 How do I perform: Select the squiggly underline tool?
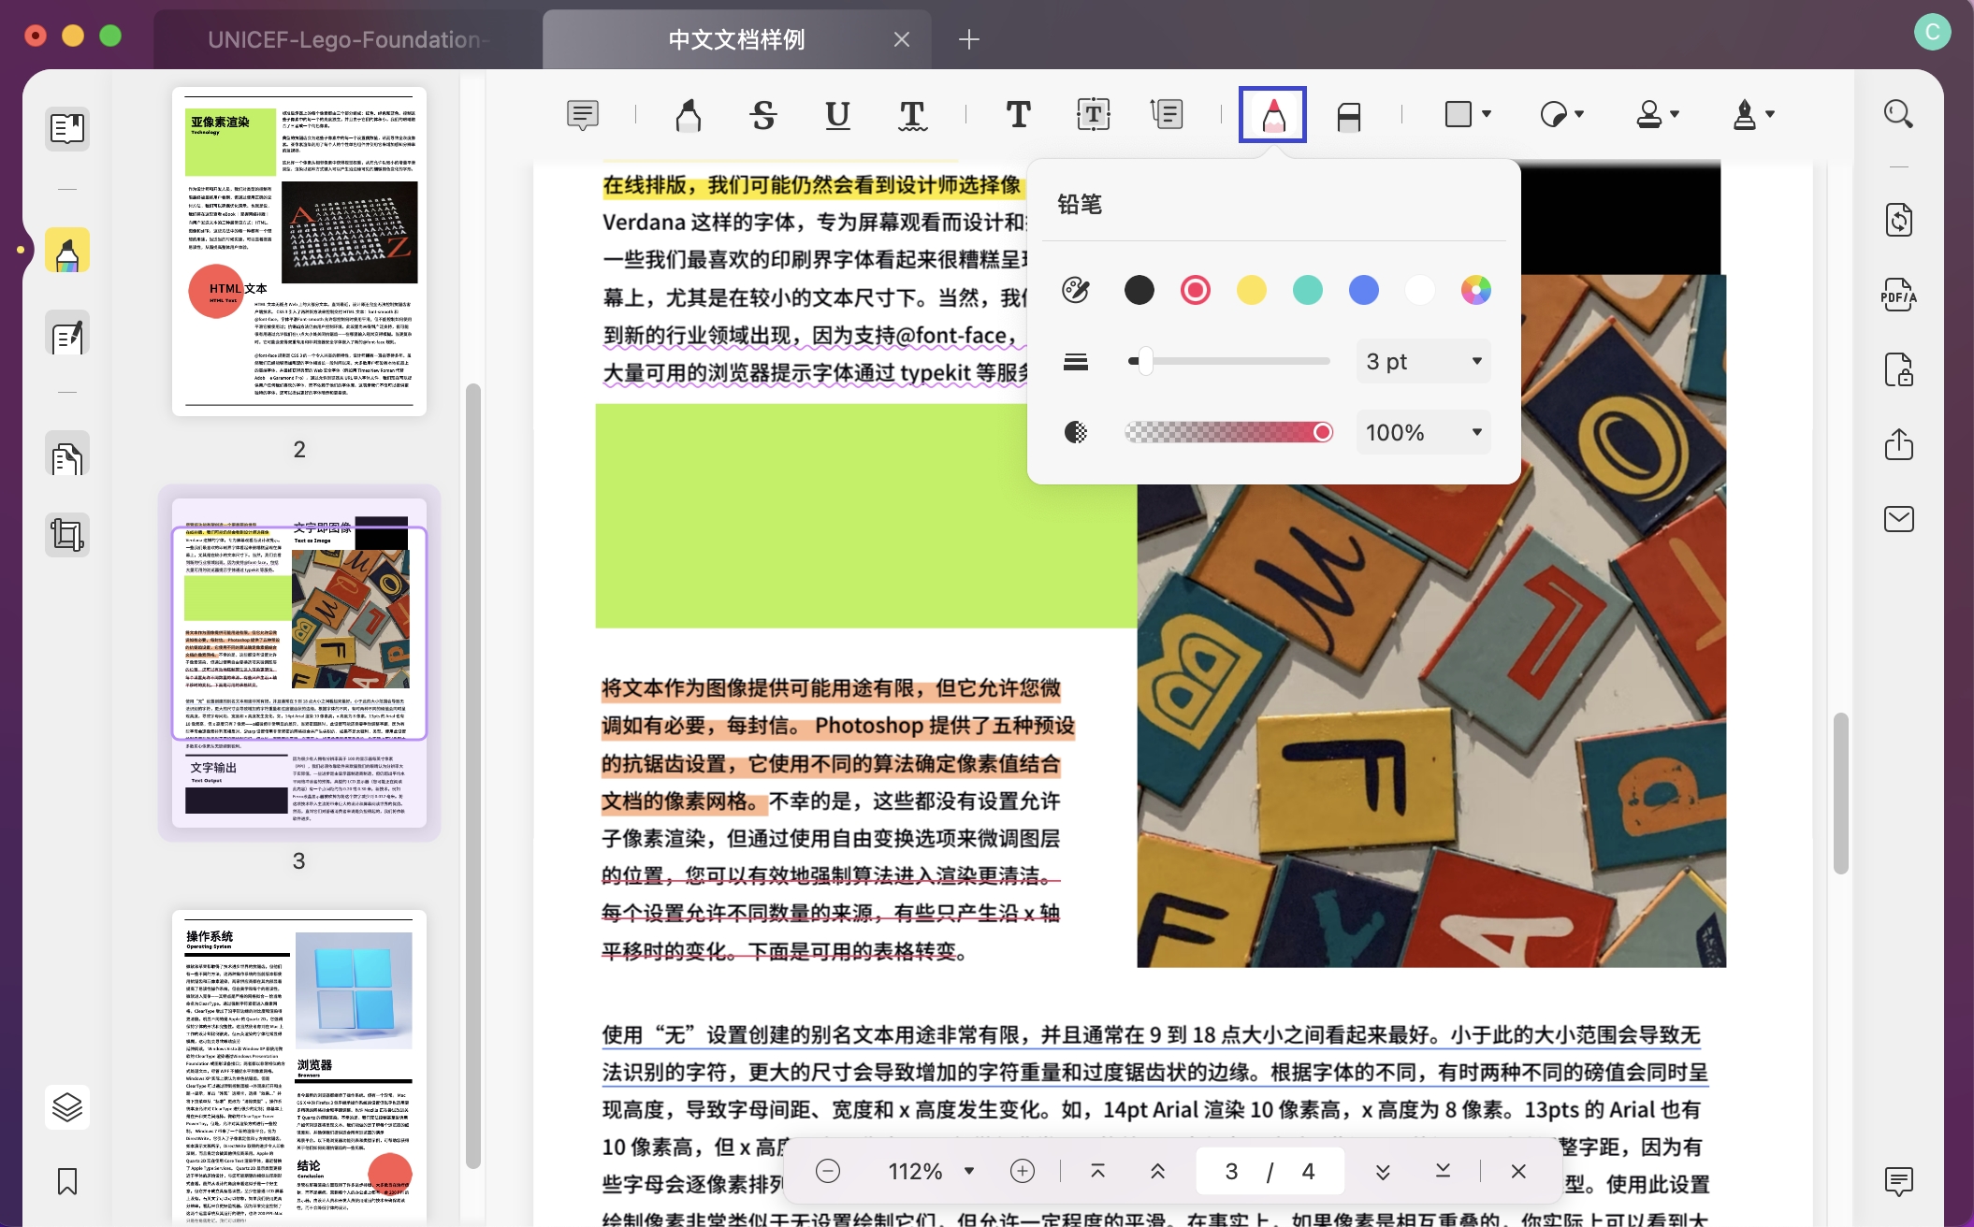pyautogui.click(x=912, y=115)
